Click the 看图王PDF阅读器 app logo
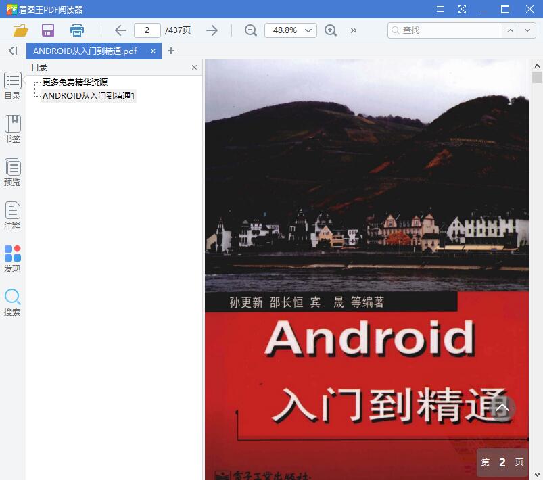This screenshot has width=543, height=480. click(x=11, y=9)
